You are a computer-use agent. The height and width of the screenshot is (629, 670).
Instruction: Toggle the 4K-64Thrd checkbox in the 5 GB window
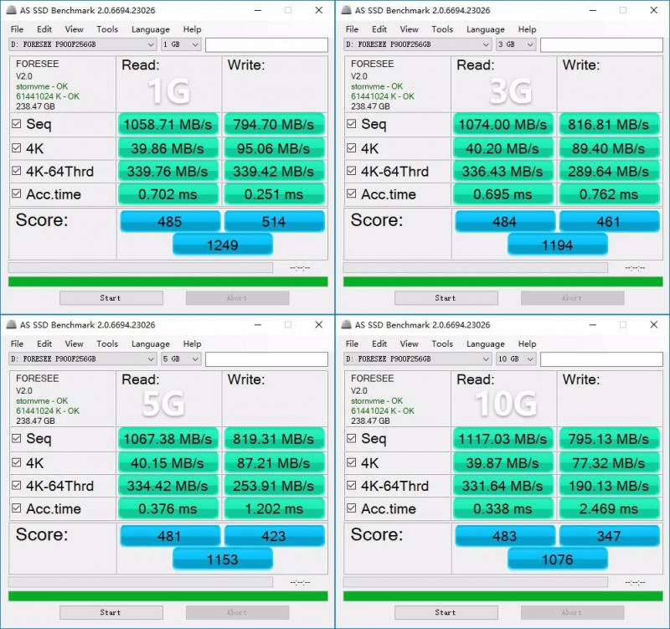[x=17, y=486]
